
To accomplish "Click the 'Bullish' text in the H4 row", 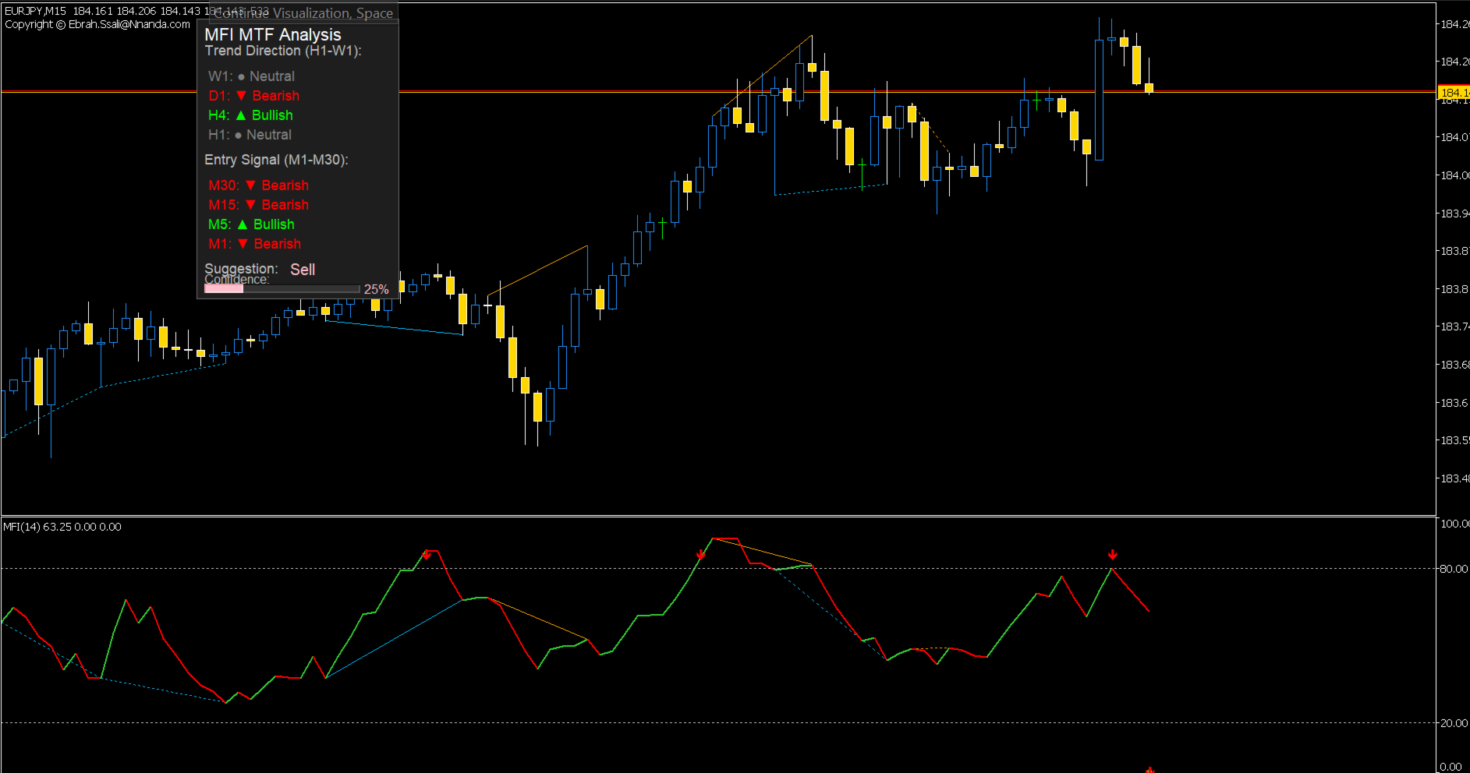I will pyautogui.click(x=272, y=115).
